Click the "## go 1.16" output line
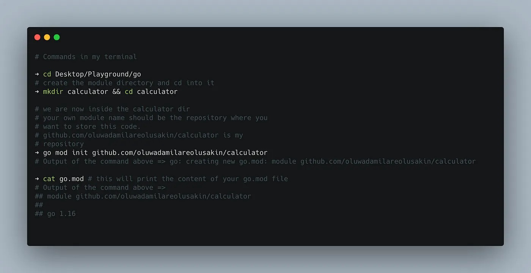531x273 pixels. pos(55,214)
